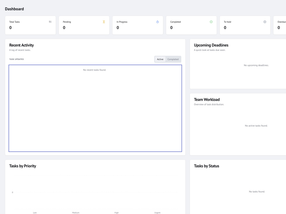The height and width of the screenshot is (214, 286).
Task: Click the Team Workload heading
Action: [x=207, y=100]
